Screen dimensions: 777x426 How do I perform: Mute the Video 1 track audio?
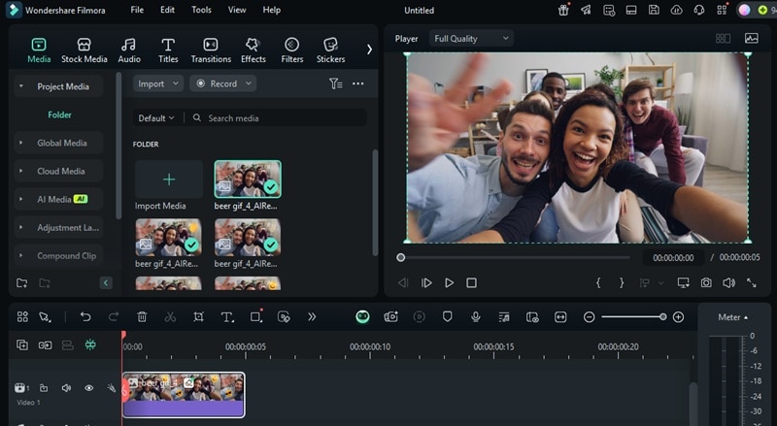pos(66,388)
